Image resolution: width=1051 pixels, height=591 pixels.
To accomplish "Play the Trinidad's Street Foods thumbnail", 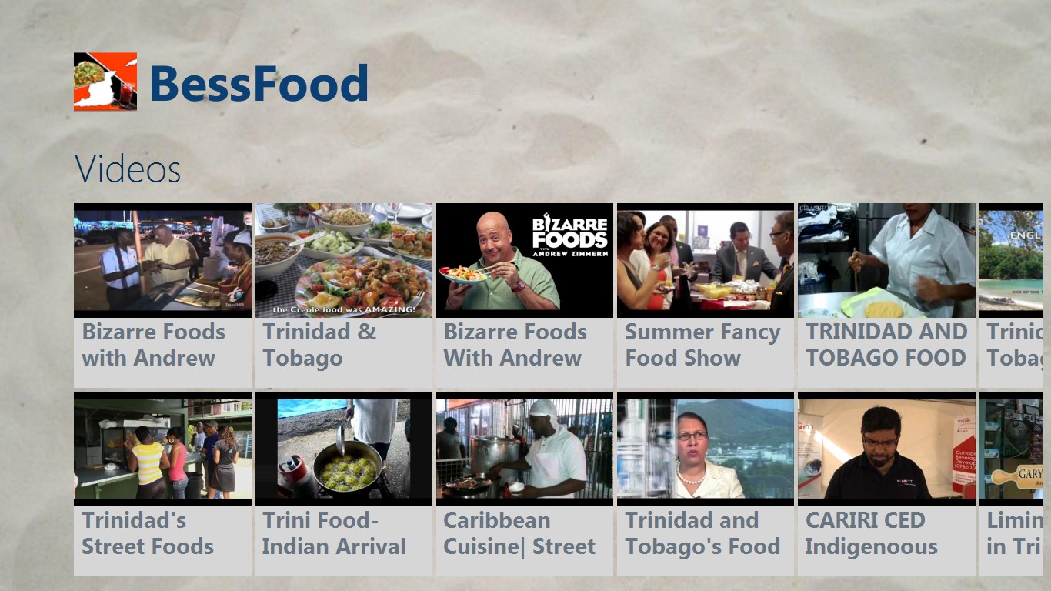I will 162,449.
